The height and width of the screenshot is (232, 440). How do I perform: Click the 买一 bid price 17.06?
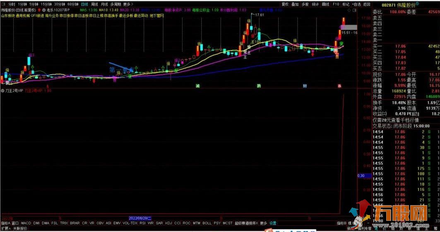[400, 46]
